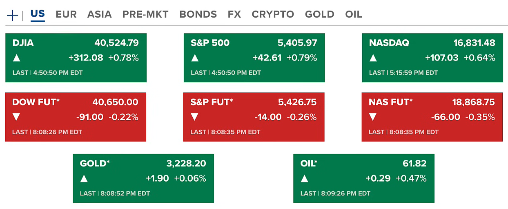Select the PRE-MKT tab
Screen dimensions: 508x209
pyautogui.click(x=145, y=14)
